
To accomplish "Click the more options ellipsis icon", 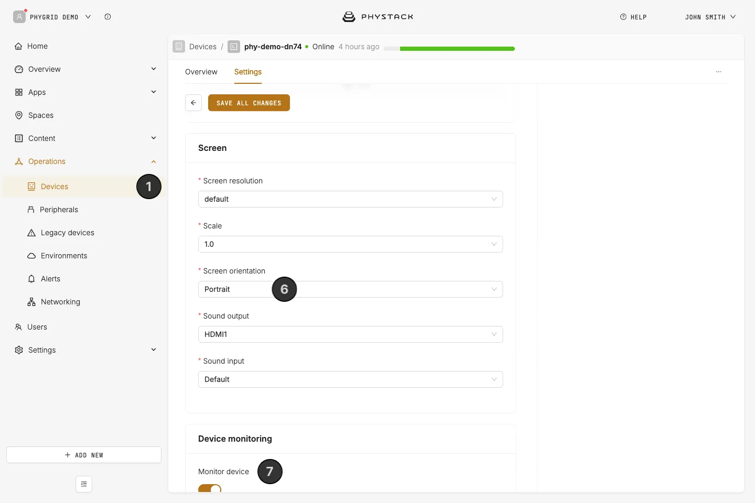I will [x=719, y=72].
